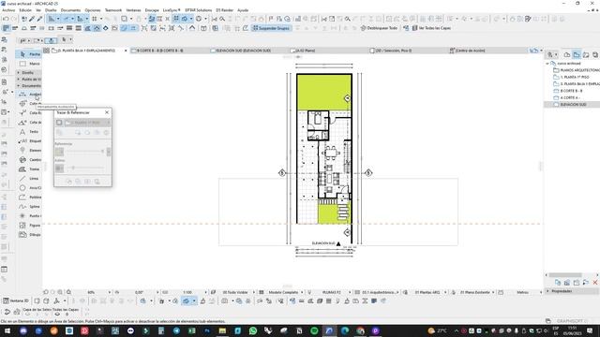The height and width of the screenshot is (337, 600).
Task: Select the Línea tool in toolbox
Action: click(29, 179)
